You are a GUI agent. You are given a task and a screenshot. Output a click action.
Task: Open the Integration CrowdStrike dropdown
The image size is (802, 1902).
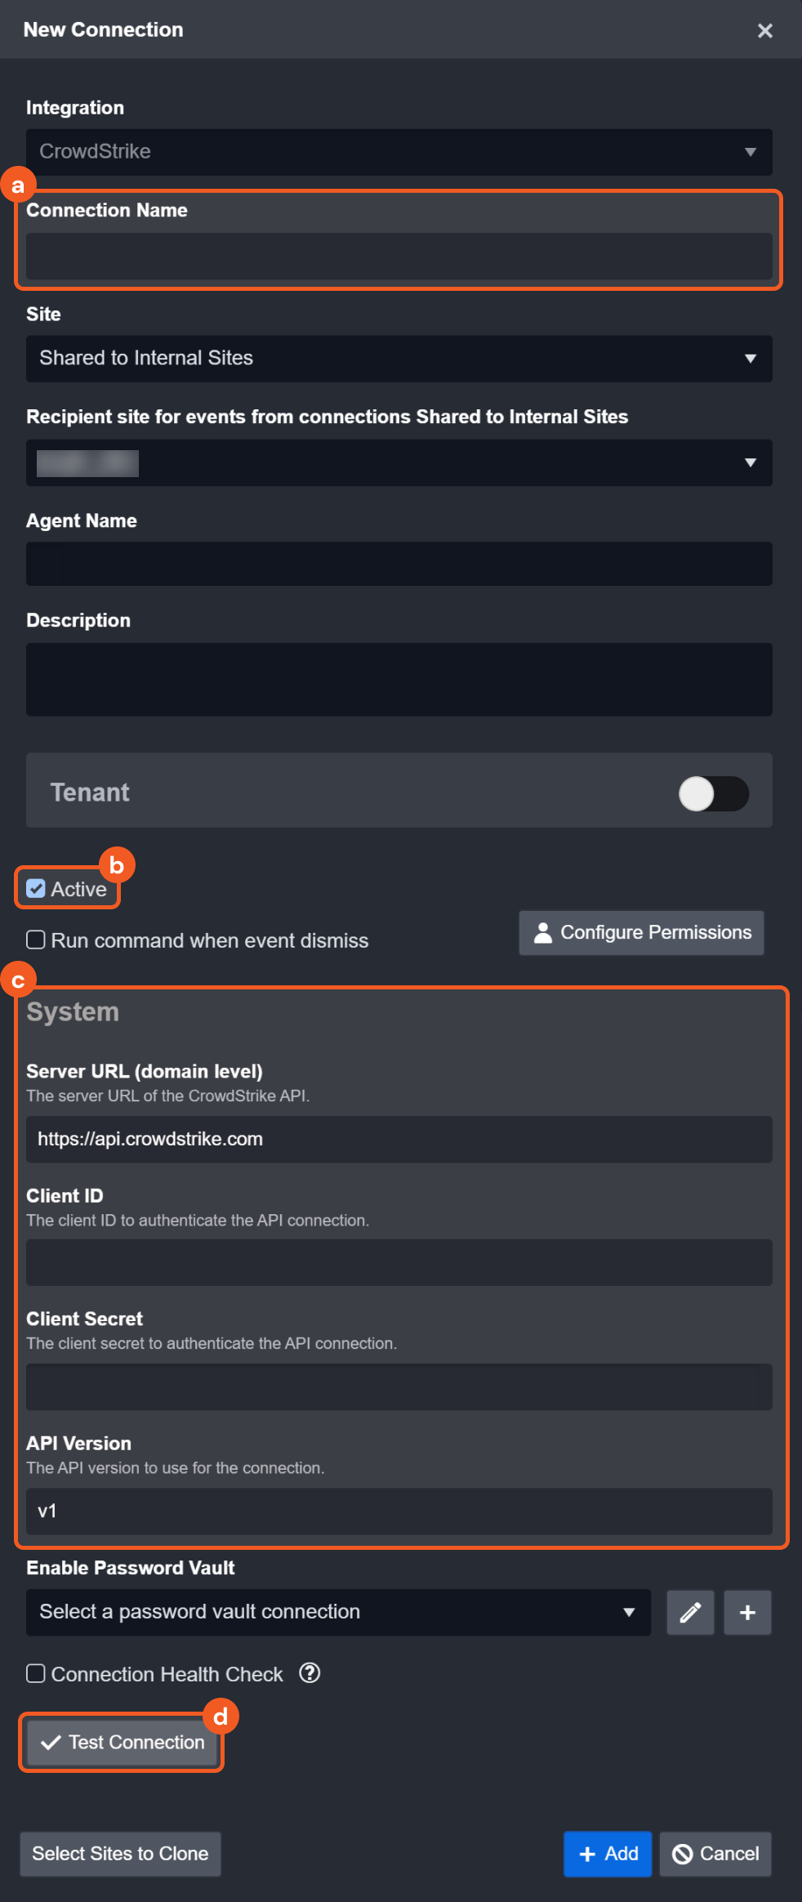(x=399, y=152)
